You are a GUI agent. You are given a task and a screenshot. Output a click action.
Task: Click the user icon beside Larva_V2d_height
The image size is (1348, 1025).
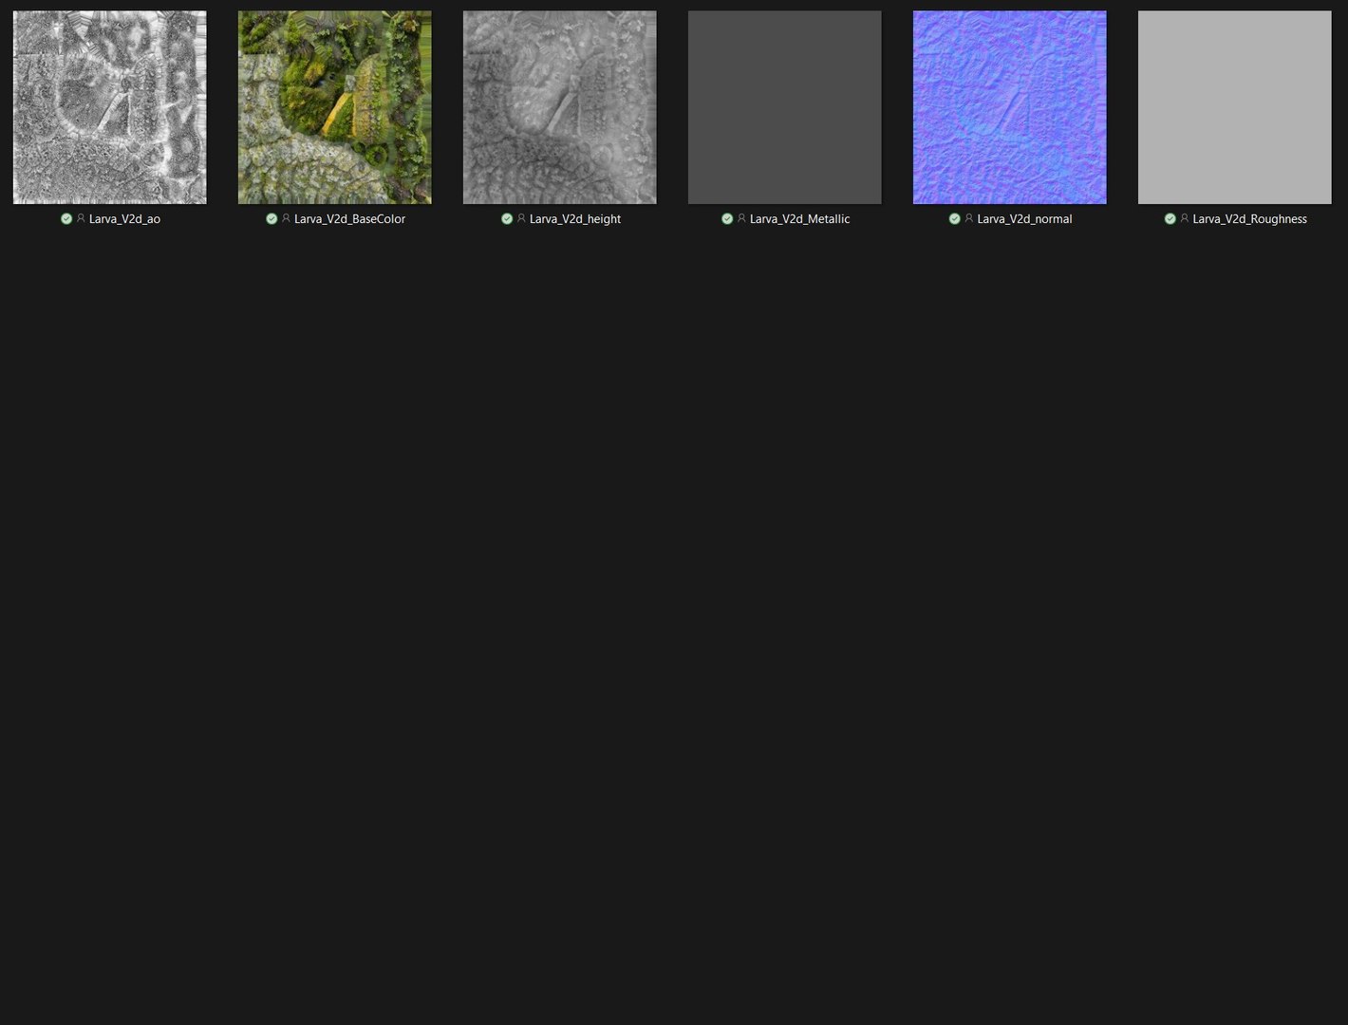521,218
